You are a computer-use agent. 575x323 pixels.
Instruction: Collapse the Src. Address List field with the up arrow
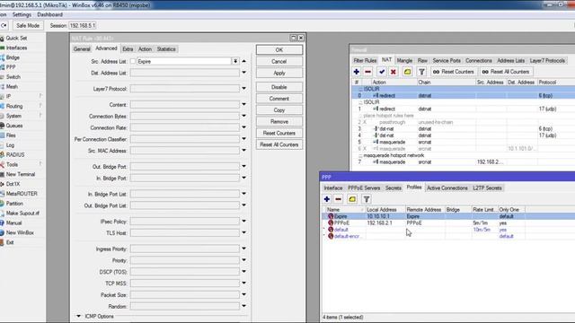(x=243, y=61)
